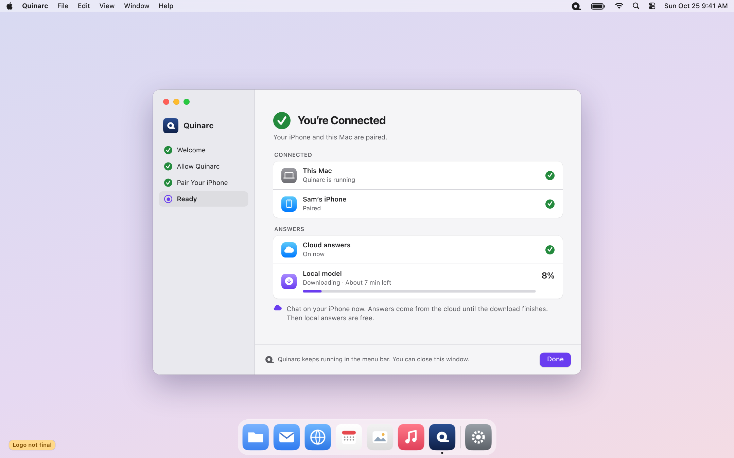Click the battery status icon
This screenshot has width=734, height=458.
598,6
